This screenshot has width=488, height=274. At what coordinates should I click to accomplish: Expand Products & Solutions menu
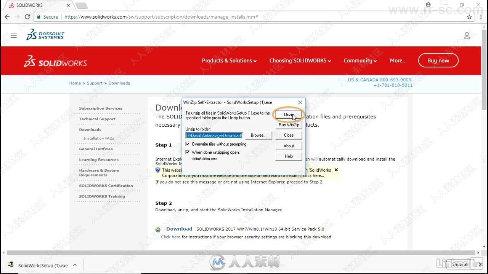(229, 61)
